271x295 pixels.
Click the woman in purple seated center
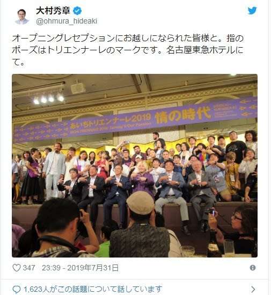point(142,180)
